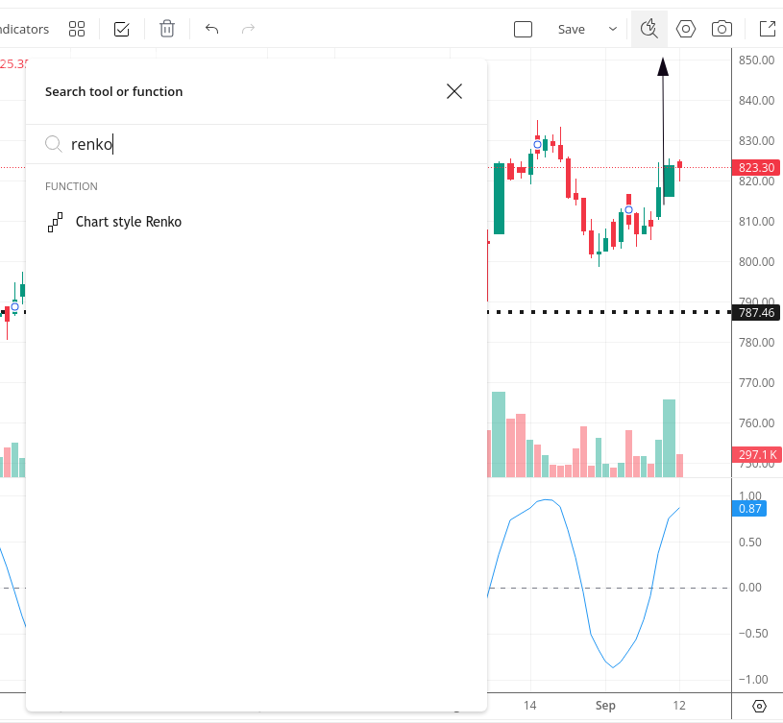
Task: Click the search input containing renko
Action: click(x=259, y=144)
